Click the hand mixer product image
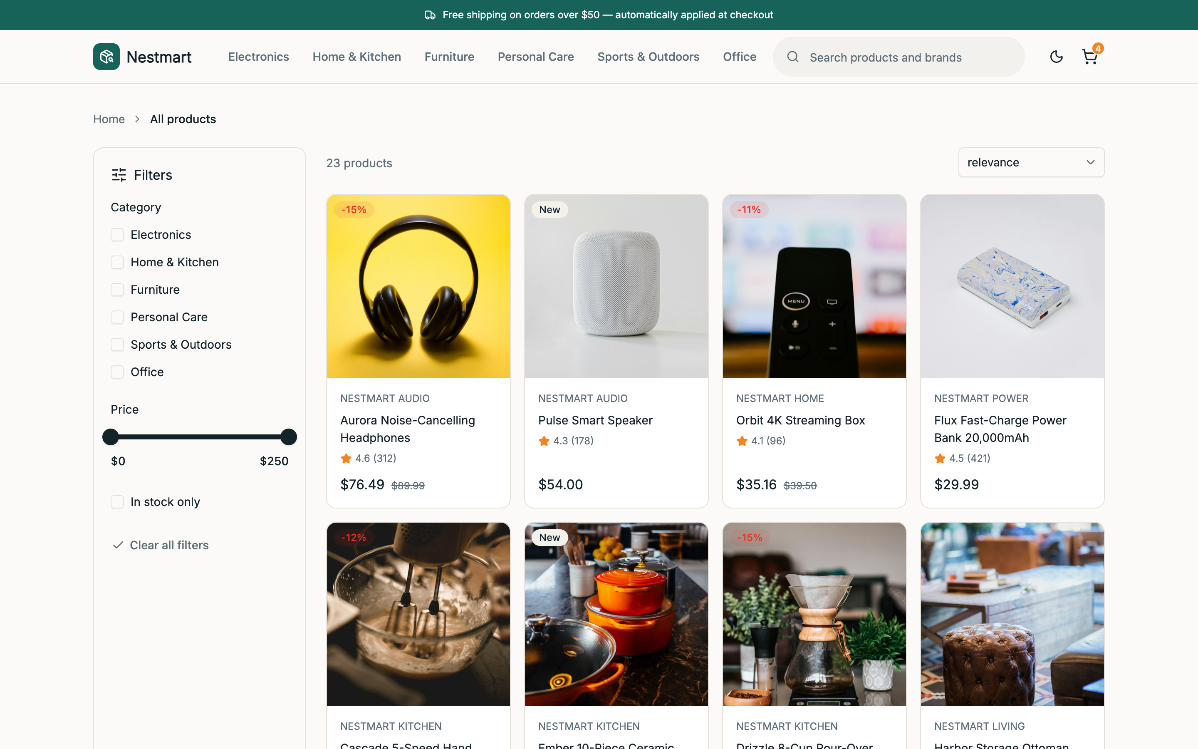The height and width of the screenshot is (749, 1198). (x=418, y=614)
